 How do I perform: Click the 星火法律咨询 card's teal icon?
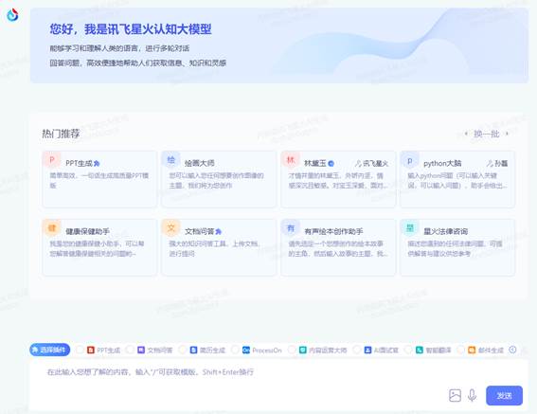tap(409, 228)
